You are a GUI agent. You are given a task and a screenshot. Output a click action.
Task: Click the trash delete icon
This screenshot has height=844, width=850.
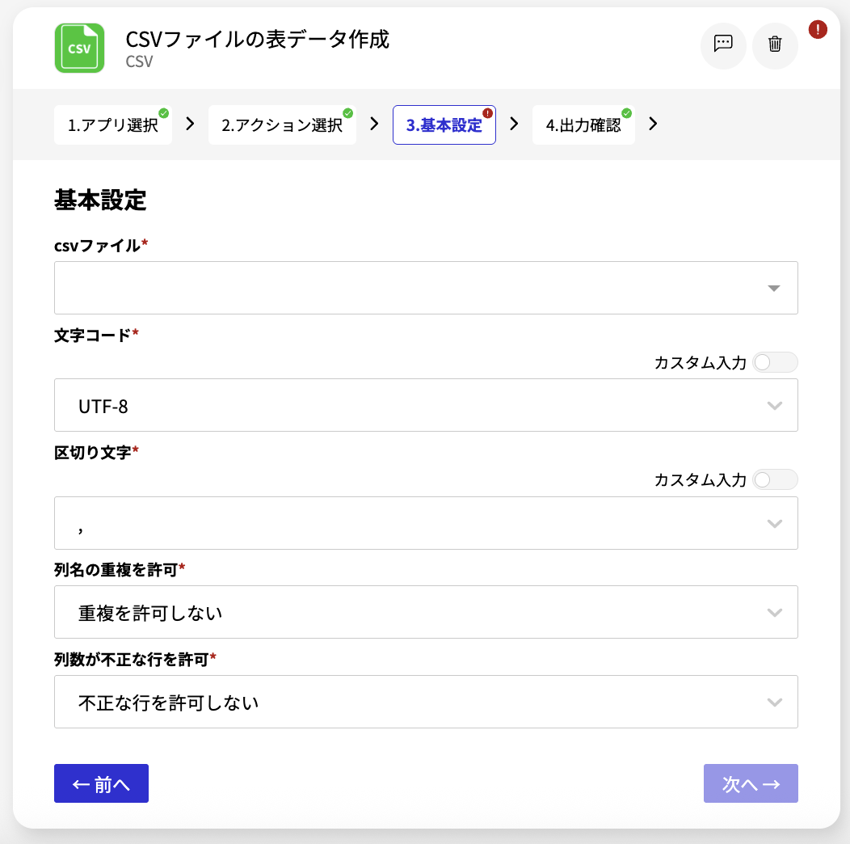(775, 44)
